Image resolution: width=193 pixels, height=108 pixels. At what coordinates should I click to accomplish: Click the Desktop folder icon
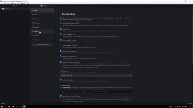pos(3,9)
